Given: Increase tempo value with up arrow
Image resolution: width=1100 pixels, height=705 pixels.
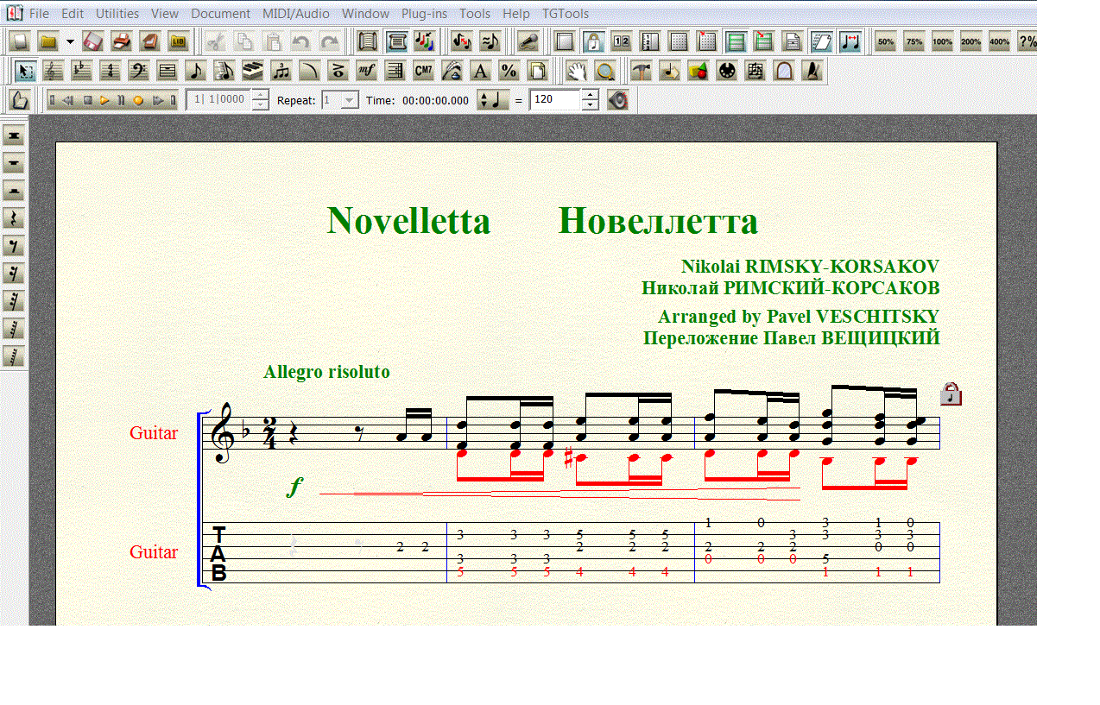Looking at the screenshot, I should pos(590,94).
